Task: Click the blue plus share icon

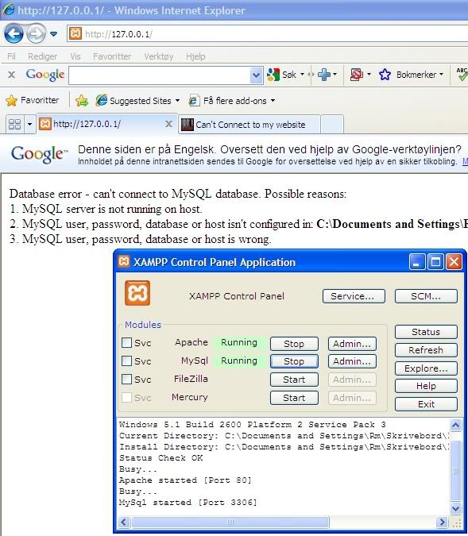Action: (x=324, y=75)
